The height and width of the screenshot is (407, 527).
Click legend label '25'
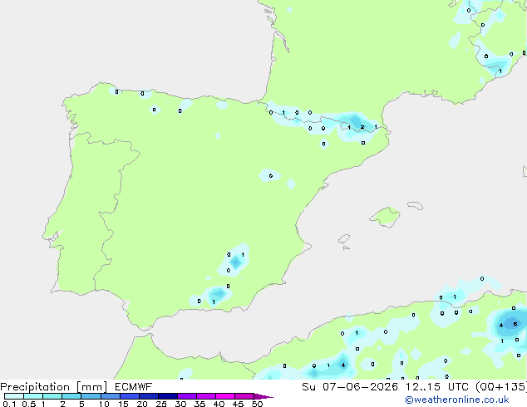tap(161, 404)
